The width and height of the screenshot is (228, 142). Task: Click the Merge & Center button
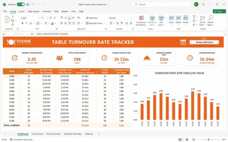(x=95, y=23)
